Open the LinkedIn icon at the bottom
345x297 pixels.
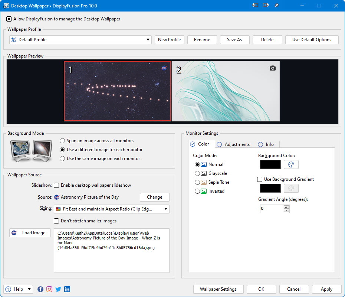click(x=67, y=289)
